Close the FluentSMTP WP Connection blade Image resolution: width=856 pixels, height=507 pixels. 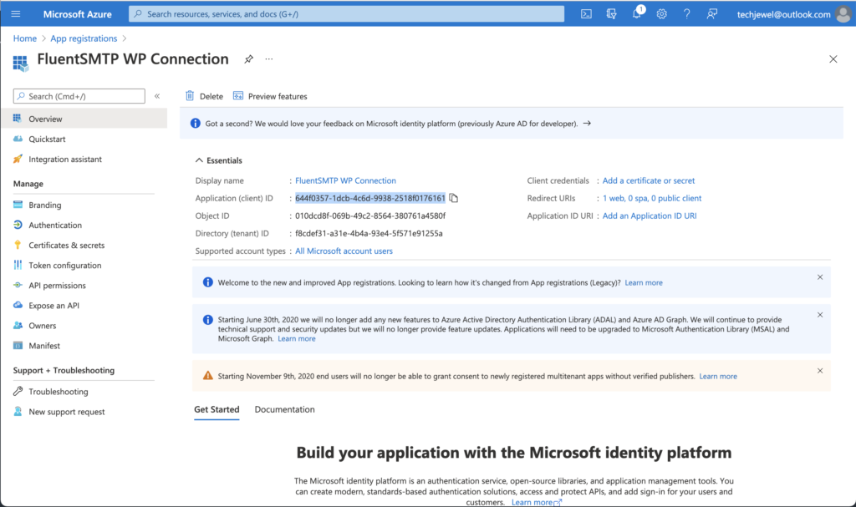(x=833, y=59)
